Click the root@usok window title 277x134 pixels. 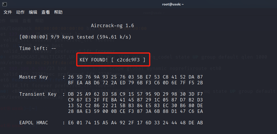(x=173, y=4)
